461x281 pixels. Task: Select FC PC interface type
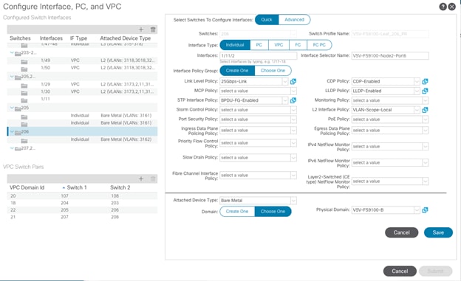tap(319, 45)
